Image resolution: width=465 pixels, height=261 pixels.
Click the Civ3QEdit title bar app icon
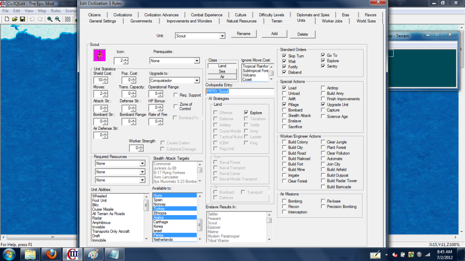point(3,4)
